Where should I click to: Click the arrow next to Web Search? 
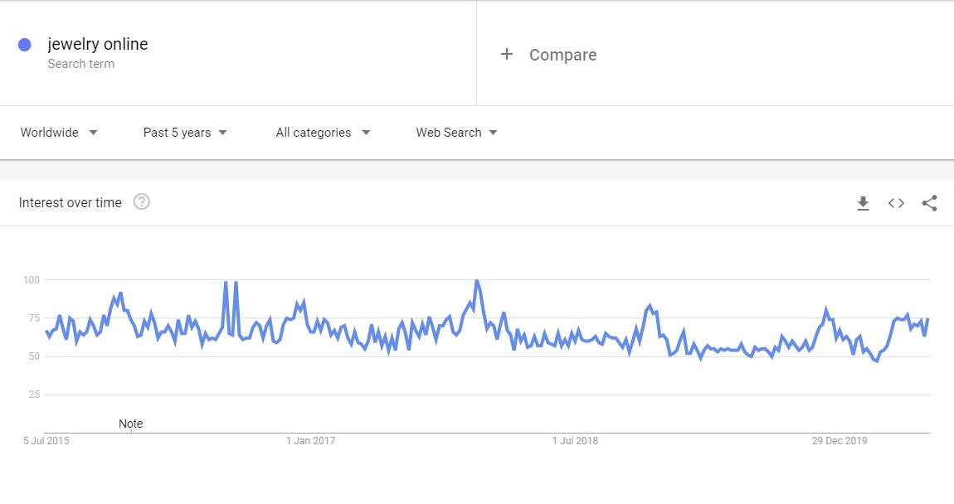[x=493, y=133]
